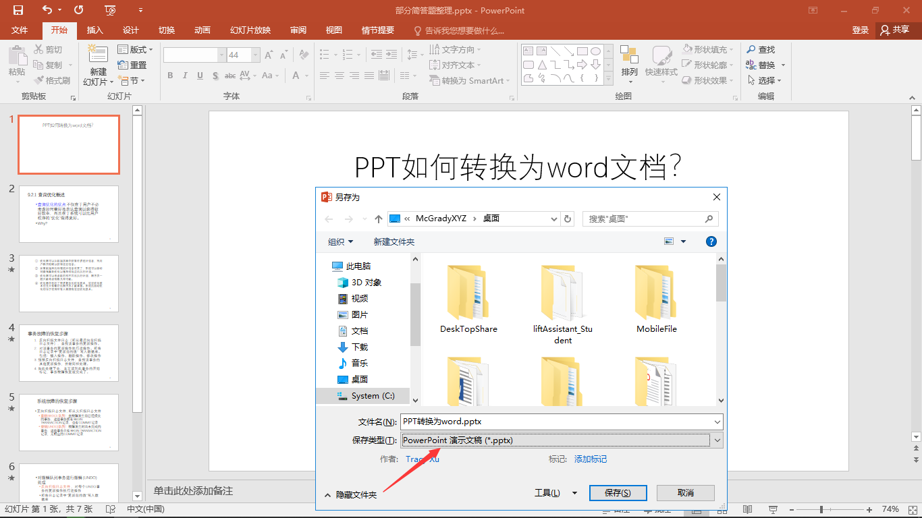Expand the file name dropdown arrow
Image resolution: width=922 pixels, height=518 pixels.
tap(717, 422)
